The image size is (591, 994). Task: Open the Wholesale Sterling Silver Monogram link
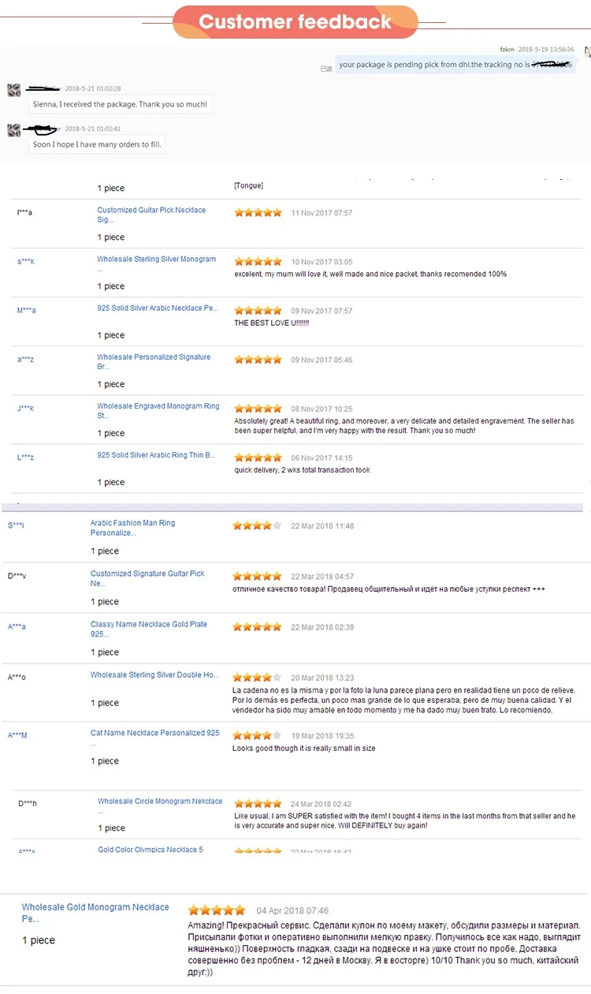tap(156, 260)
